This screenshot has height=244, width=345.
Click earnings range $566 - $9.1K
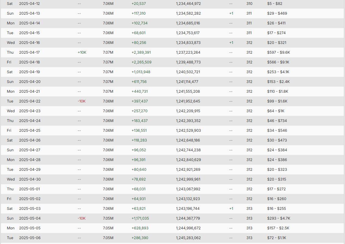point(278,62)
